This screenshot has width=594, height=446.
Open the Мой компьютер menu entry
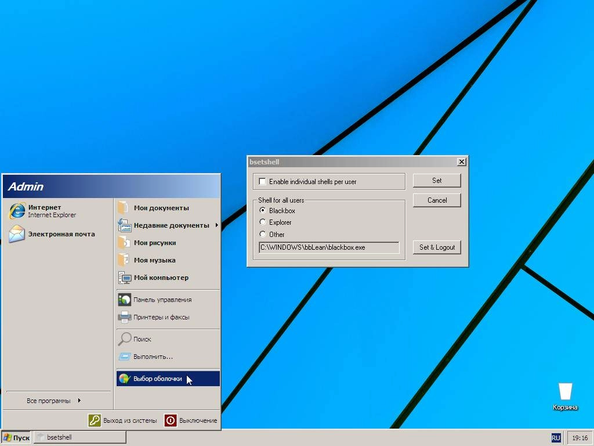coord(168,278)
